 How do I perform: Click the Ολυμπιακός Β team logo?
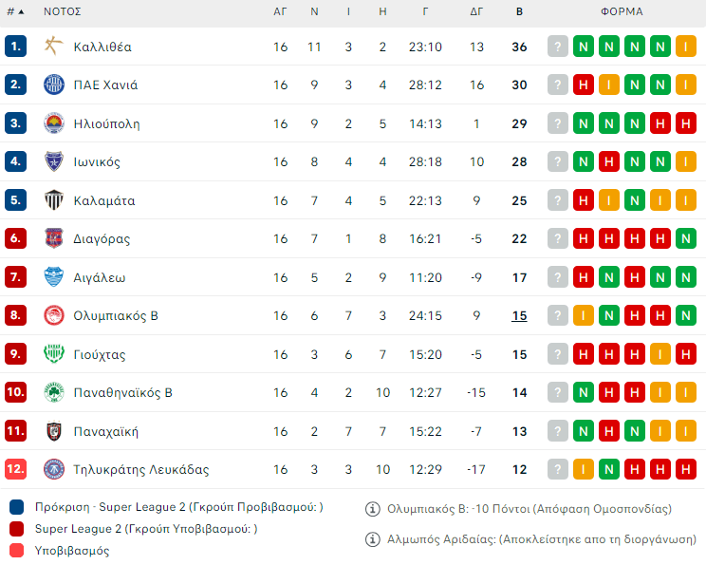click(x=53, y=315)
